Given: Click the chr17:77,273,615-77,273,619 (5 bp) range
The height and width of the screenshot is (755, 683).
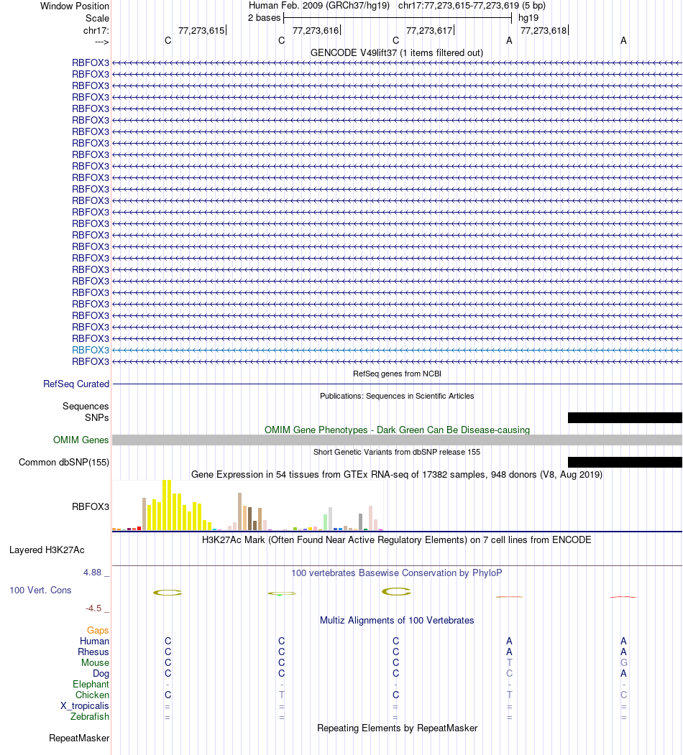Looking at the screenshot, I should coord(472,6).
